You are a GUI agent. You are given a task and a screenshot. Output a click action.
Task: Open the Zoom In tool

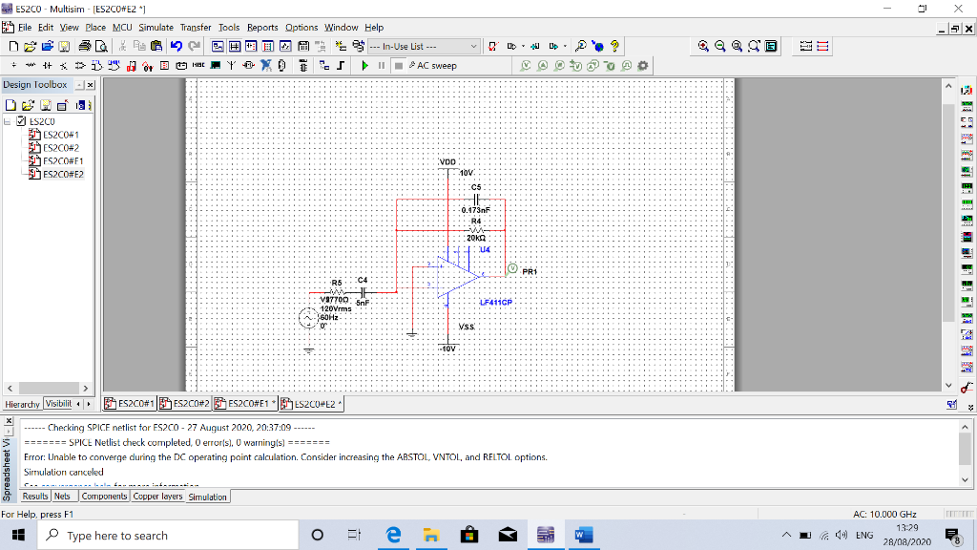click(702, 46)
